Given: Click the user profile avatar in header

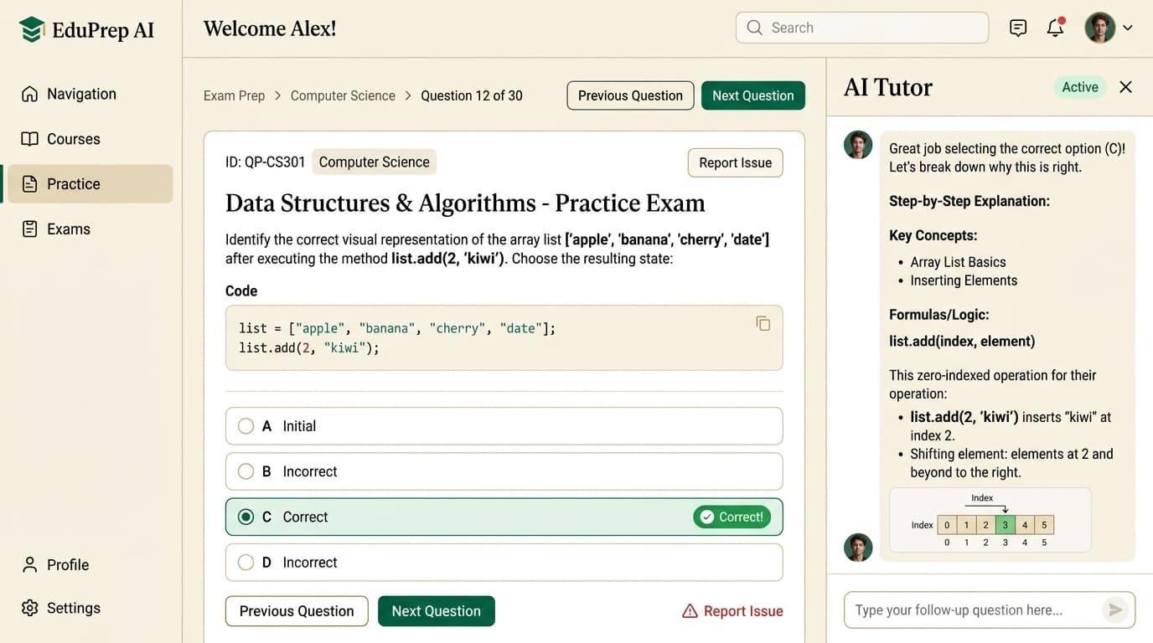Looking at the screenshot, I should [1099, 28].
